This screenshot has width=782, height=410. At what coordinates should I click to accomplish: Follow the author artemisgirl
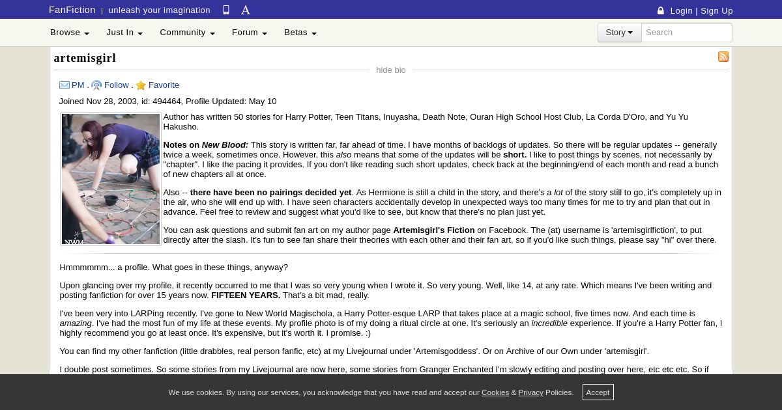[x=117, y=85]
